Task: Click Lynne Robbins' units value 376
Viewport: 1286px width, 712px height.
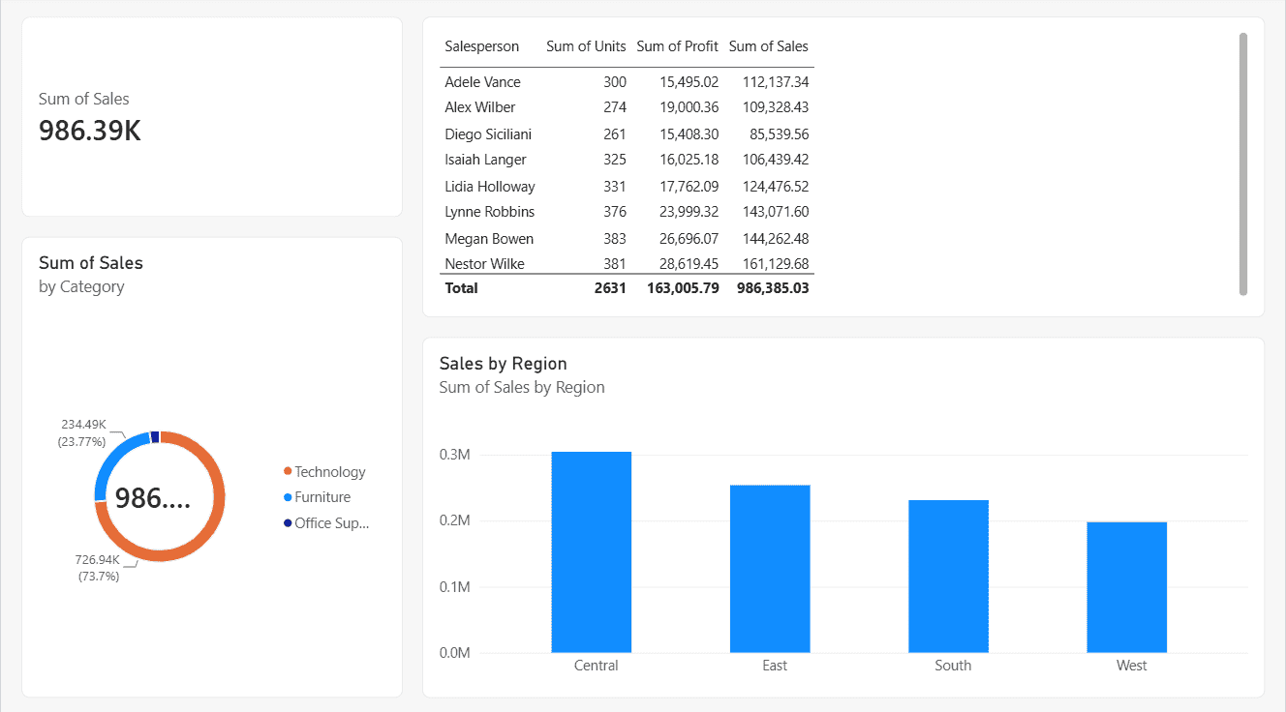Action: click(615, 212)
